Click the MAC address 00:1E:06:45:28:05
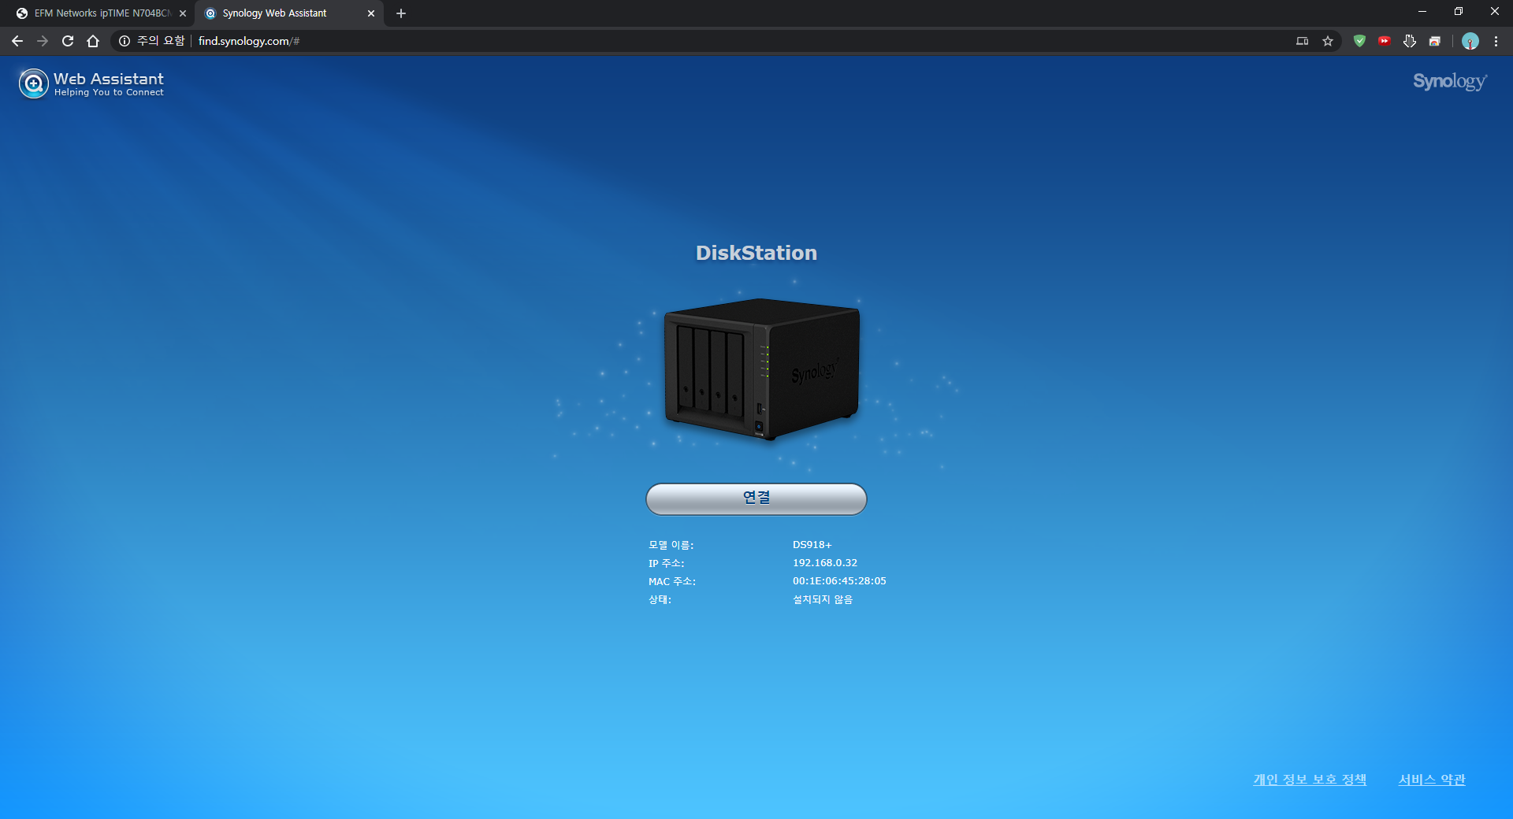This screenshot has height=819, width=1513. tap(839, 581)
